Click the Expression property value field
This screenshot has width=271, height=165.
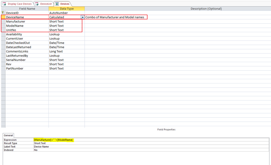point(151,140)
